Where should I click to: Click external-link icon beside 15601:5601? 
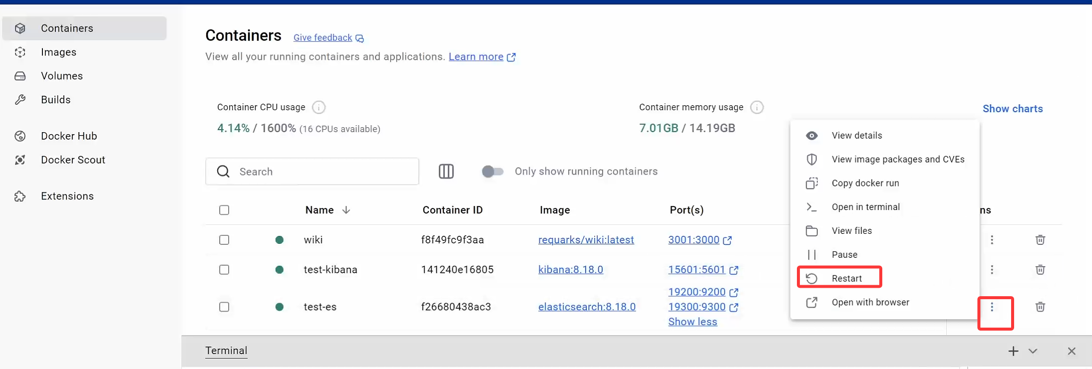click(733, 270)
